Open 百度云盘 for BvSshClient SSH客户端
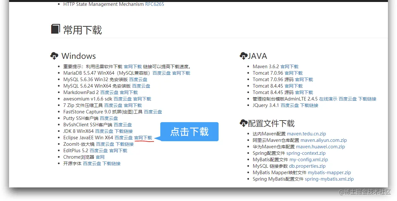Screen dimensions: 397x201 click(123, 125)
